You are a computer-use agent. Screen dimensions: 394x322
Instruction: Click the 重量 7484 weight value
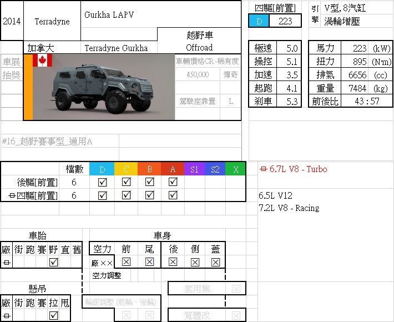point(355,88)
